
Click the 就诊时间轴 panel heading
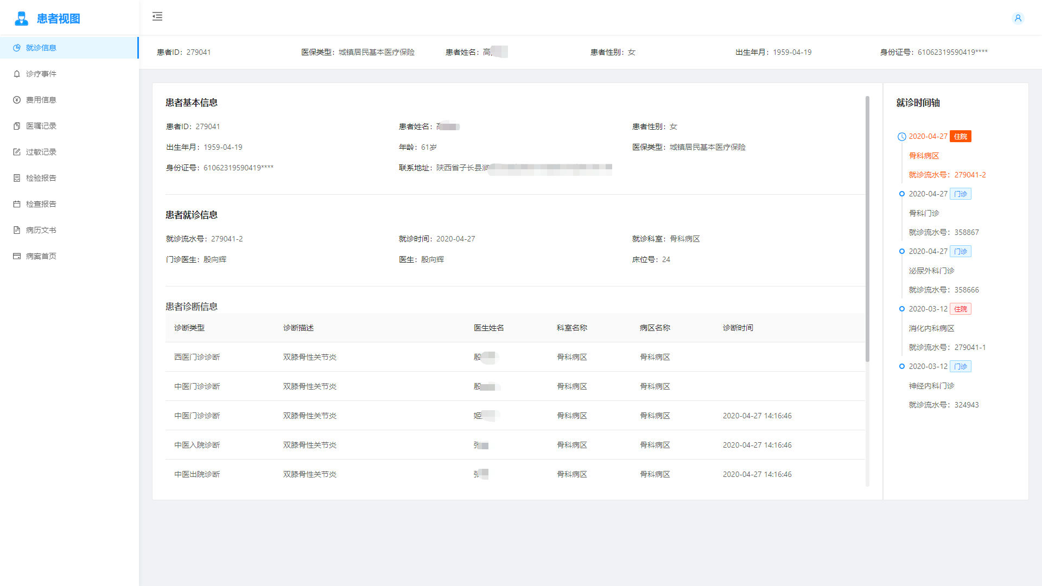click(918, 103)
